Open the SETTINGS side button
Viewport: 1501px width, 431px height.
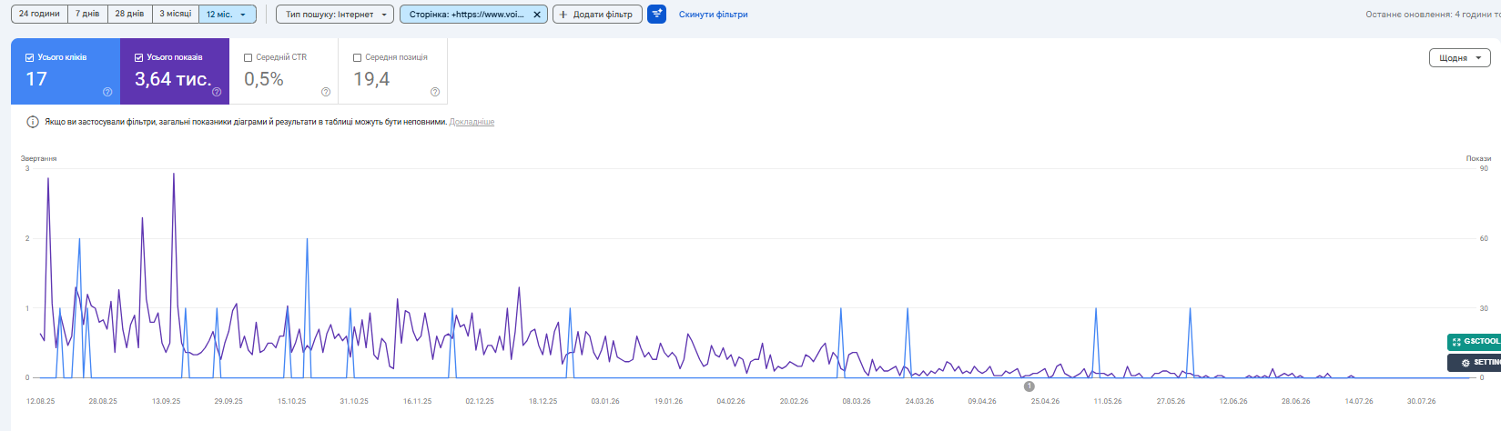tap(1475, 363)
